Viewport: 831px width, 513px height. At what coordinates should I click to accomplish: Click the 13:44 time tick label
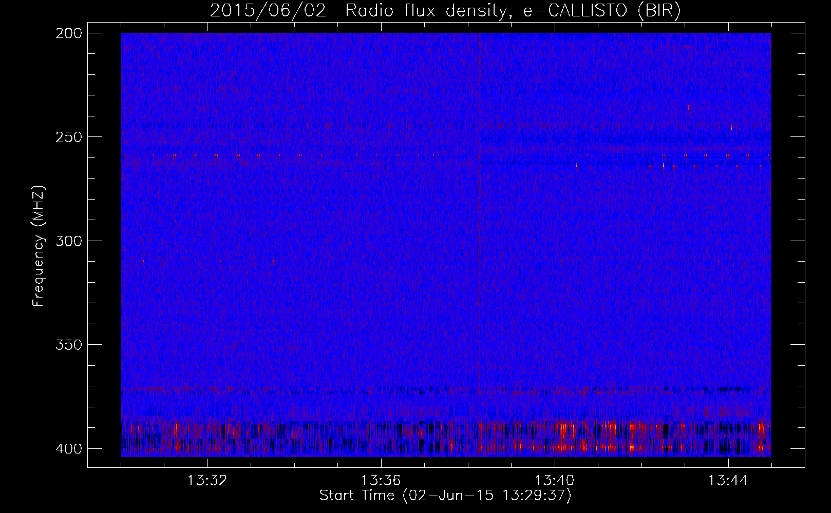point(728,481)
